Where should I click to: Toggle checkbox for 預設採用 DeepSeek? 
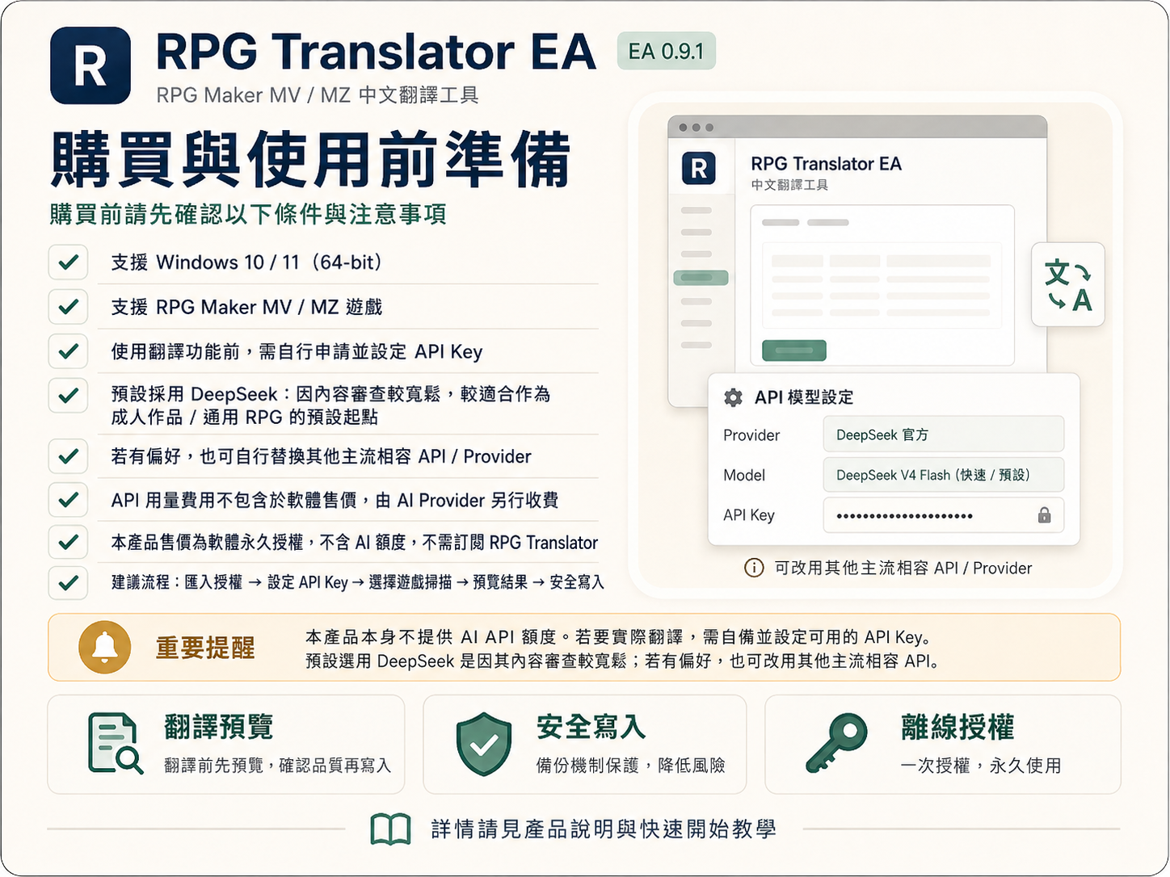tap(68, 396)
